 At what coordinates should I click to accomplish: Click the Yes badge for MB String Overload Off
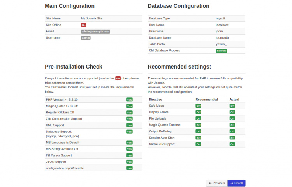tap(129, 149)
